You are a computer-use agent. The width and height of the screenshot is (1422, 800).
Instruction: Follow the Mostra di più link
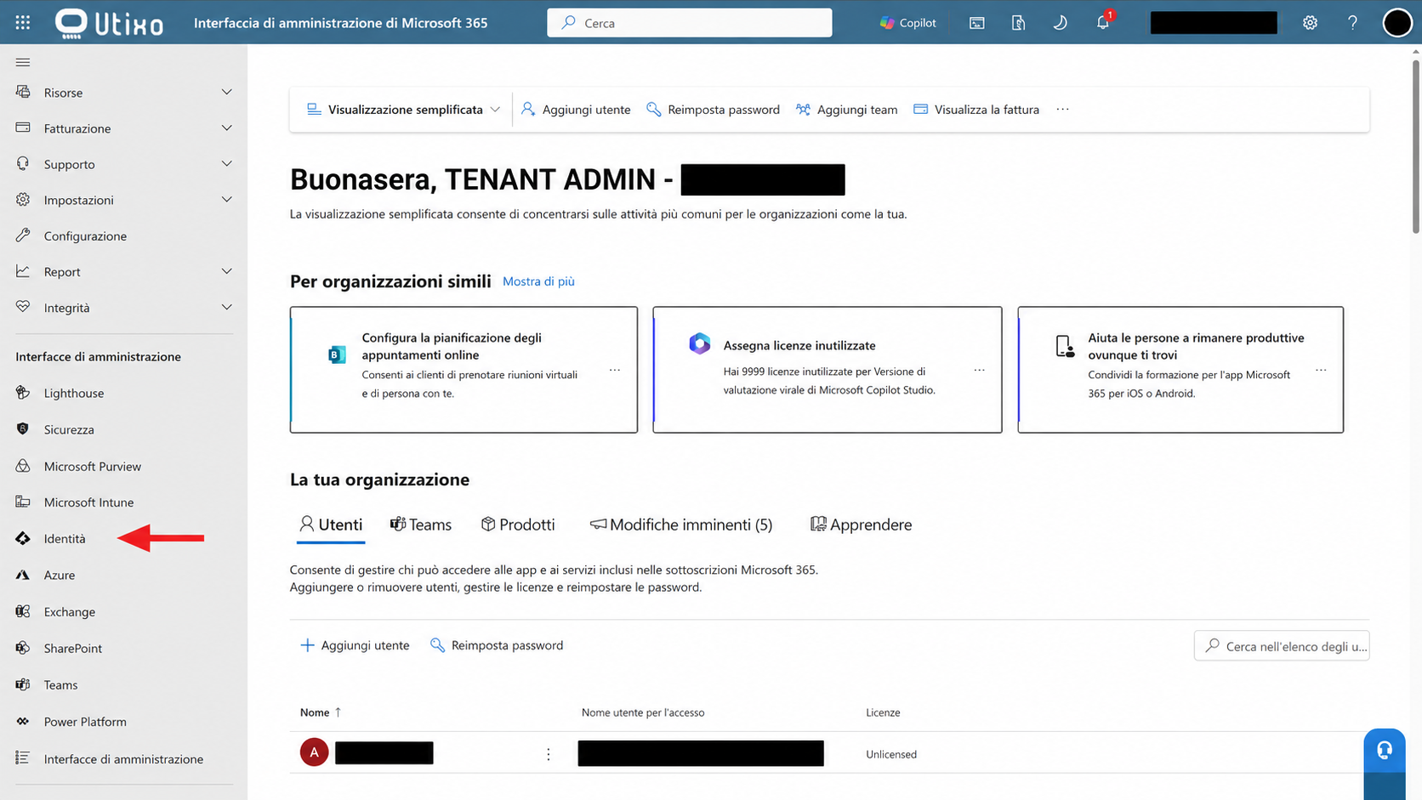[538, 281]
